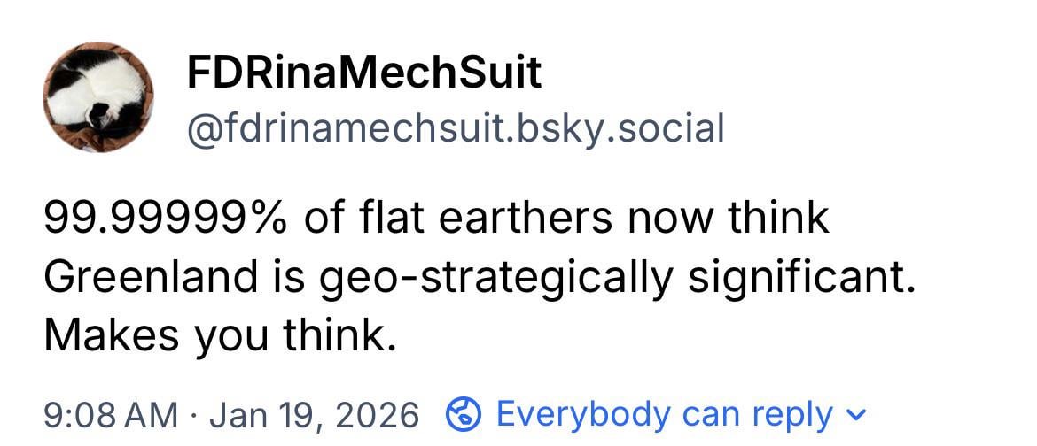Viewport: 1037px width, 446px height.
Task: Open the FDRinaMechSuit display name
Action: (x=363, y=71)
